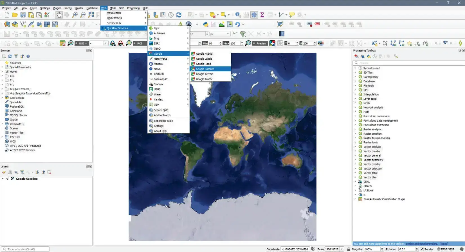Viewport: 465px width, 252px height.
Task: Click the Browser panel info icon
Action: [28, 56]
